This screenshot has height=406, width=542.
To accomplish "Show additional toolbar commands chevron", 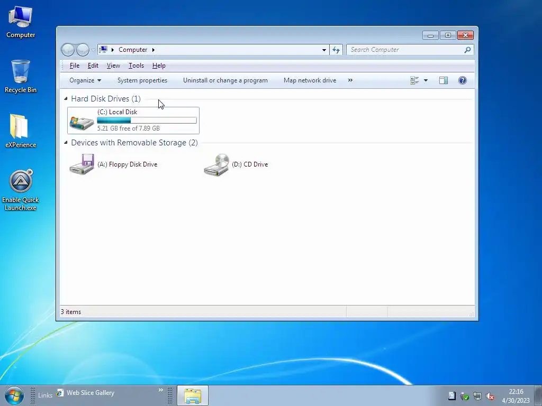I will coord(350,80).
